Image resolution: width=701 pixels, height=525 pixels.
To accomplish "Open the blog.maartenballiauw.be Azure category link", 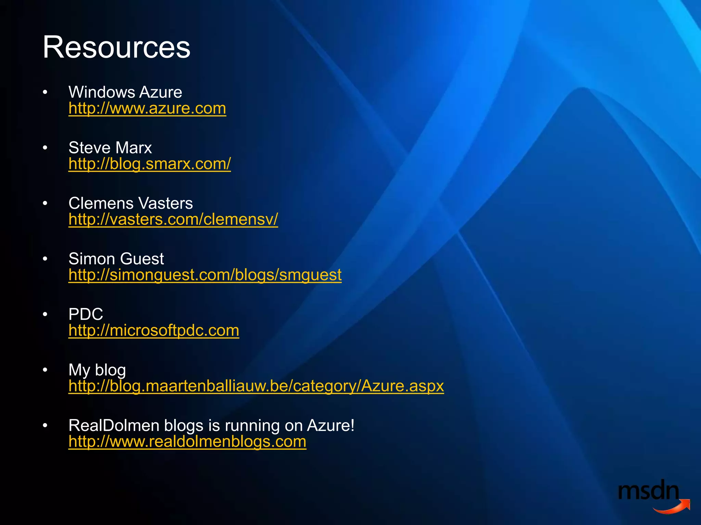I will [256, 386].
